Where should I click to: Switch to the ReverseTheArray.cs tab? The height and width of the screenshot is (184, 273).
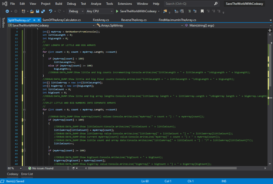tap(134, 20)
